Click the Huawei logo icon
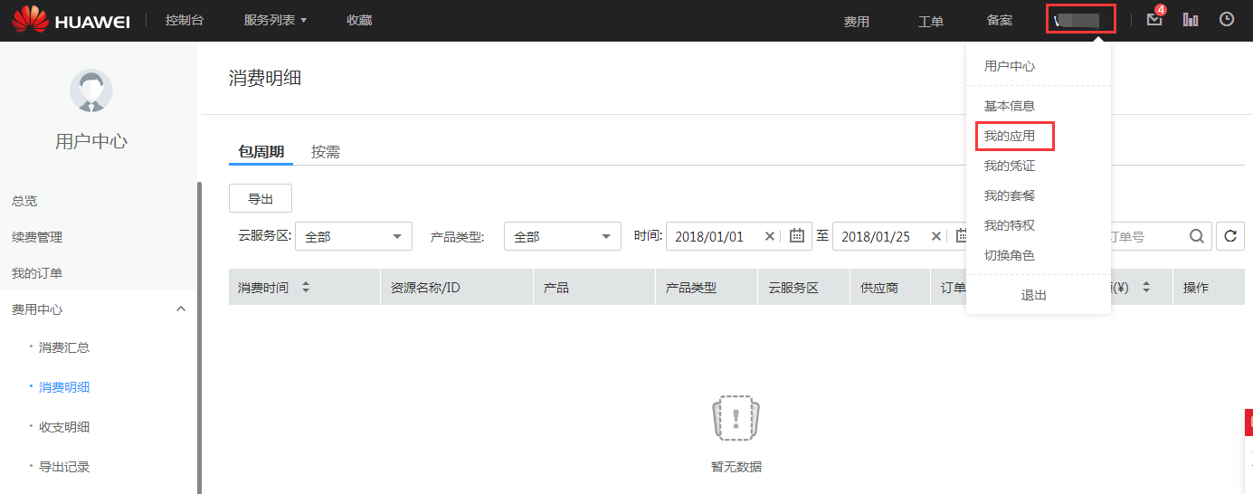 [x=30, y=20]
